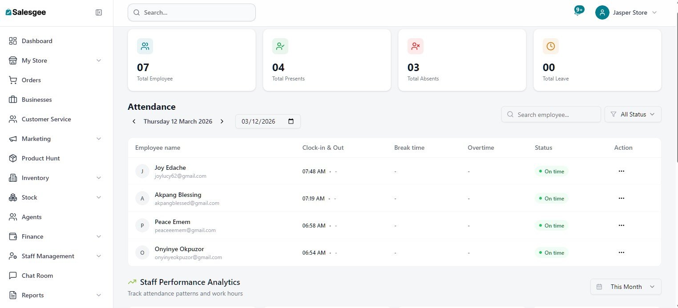
Task: Open the calendar picker on the date field
Action: [x=291, y=121]
